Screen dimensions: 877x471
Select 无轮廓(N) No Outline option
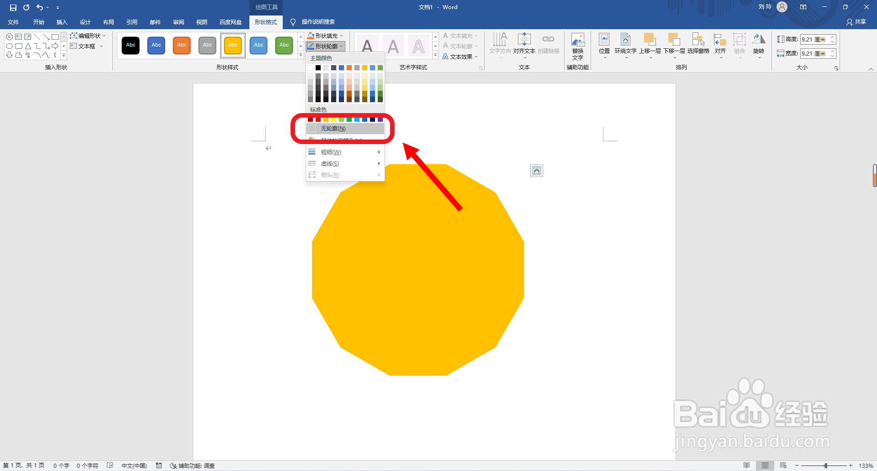[345, 129]
